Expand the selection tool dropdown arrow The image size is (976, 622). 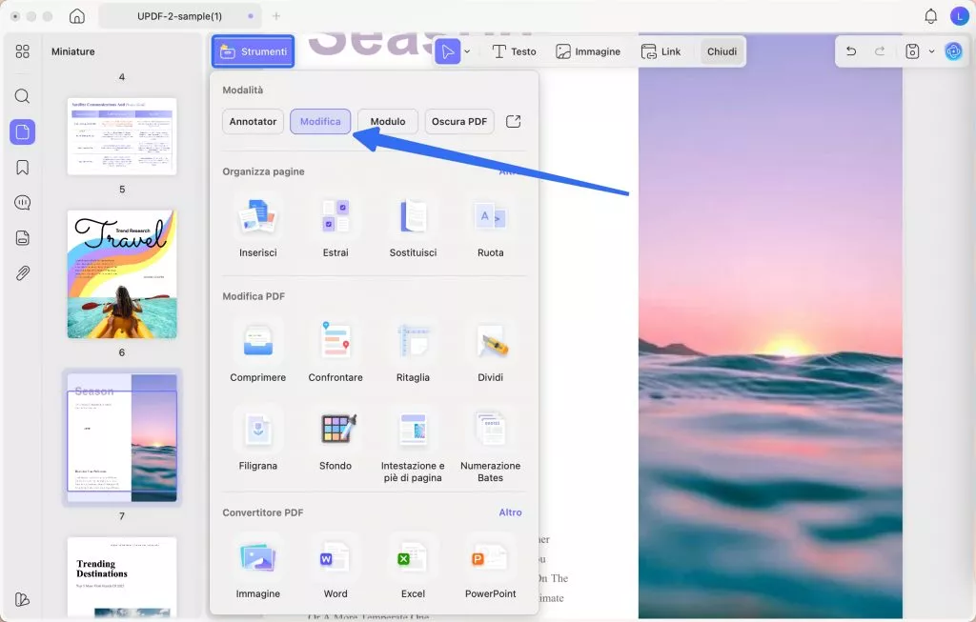[467, 51]
